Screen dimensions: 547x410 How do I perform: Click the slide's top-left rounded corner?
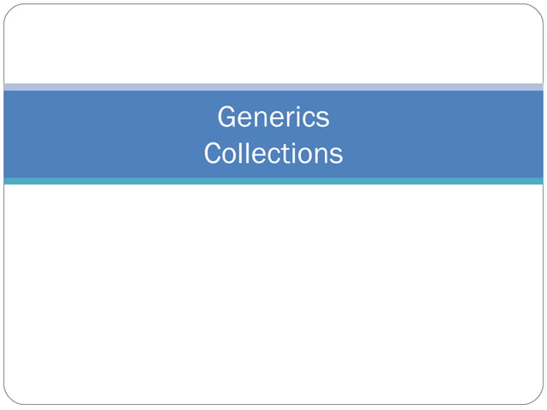[x=9, y=9]
